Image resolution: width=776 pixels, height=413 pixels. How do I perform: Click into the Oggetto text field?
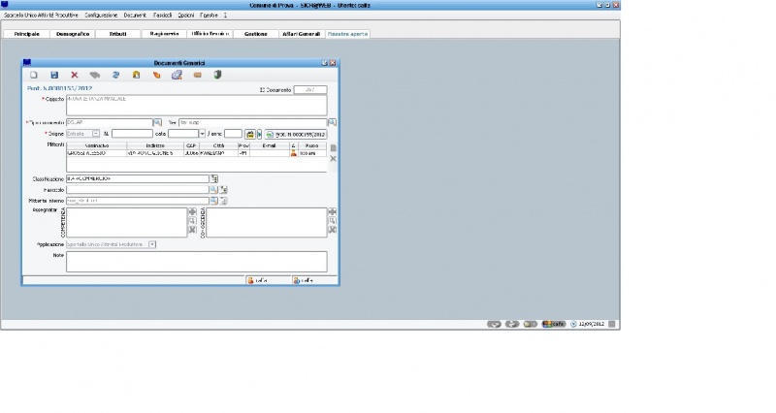tap(196, 105)
